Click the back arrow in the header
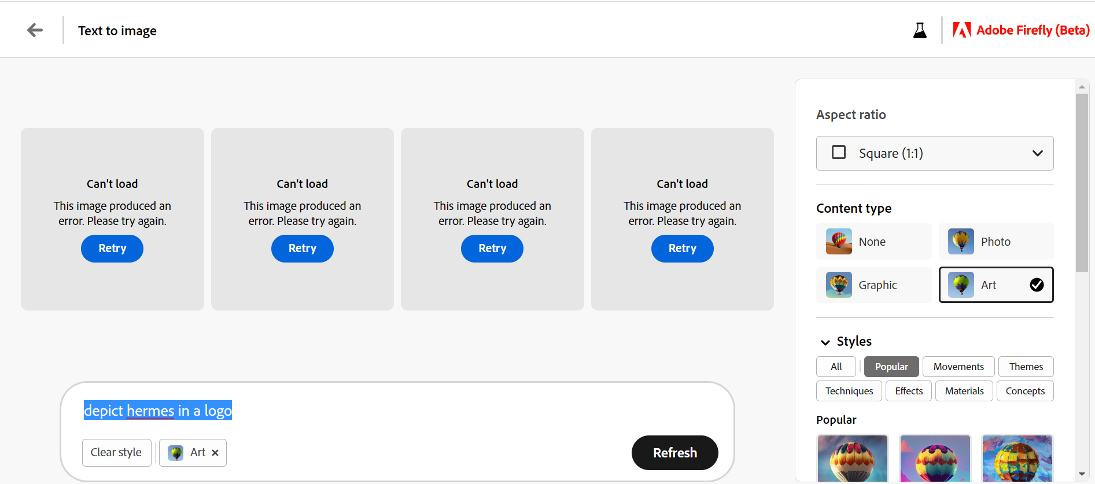Viewport: 1095px width, 484px height. point(35,29)
